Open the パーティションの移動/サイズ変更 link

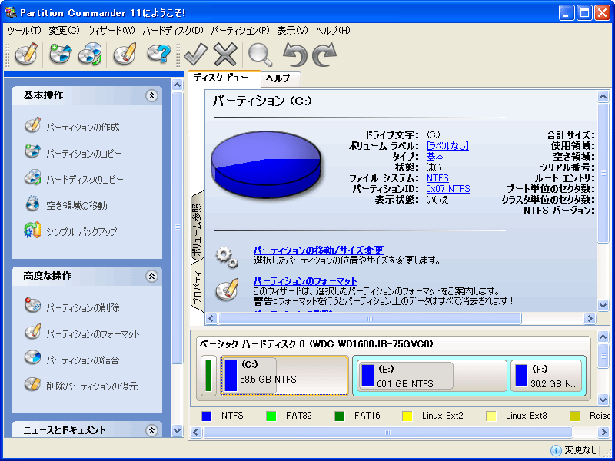click(x=318, y=250)
